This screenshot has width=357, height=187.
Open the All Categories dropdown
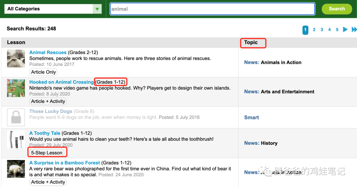(x=53, y=9)
